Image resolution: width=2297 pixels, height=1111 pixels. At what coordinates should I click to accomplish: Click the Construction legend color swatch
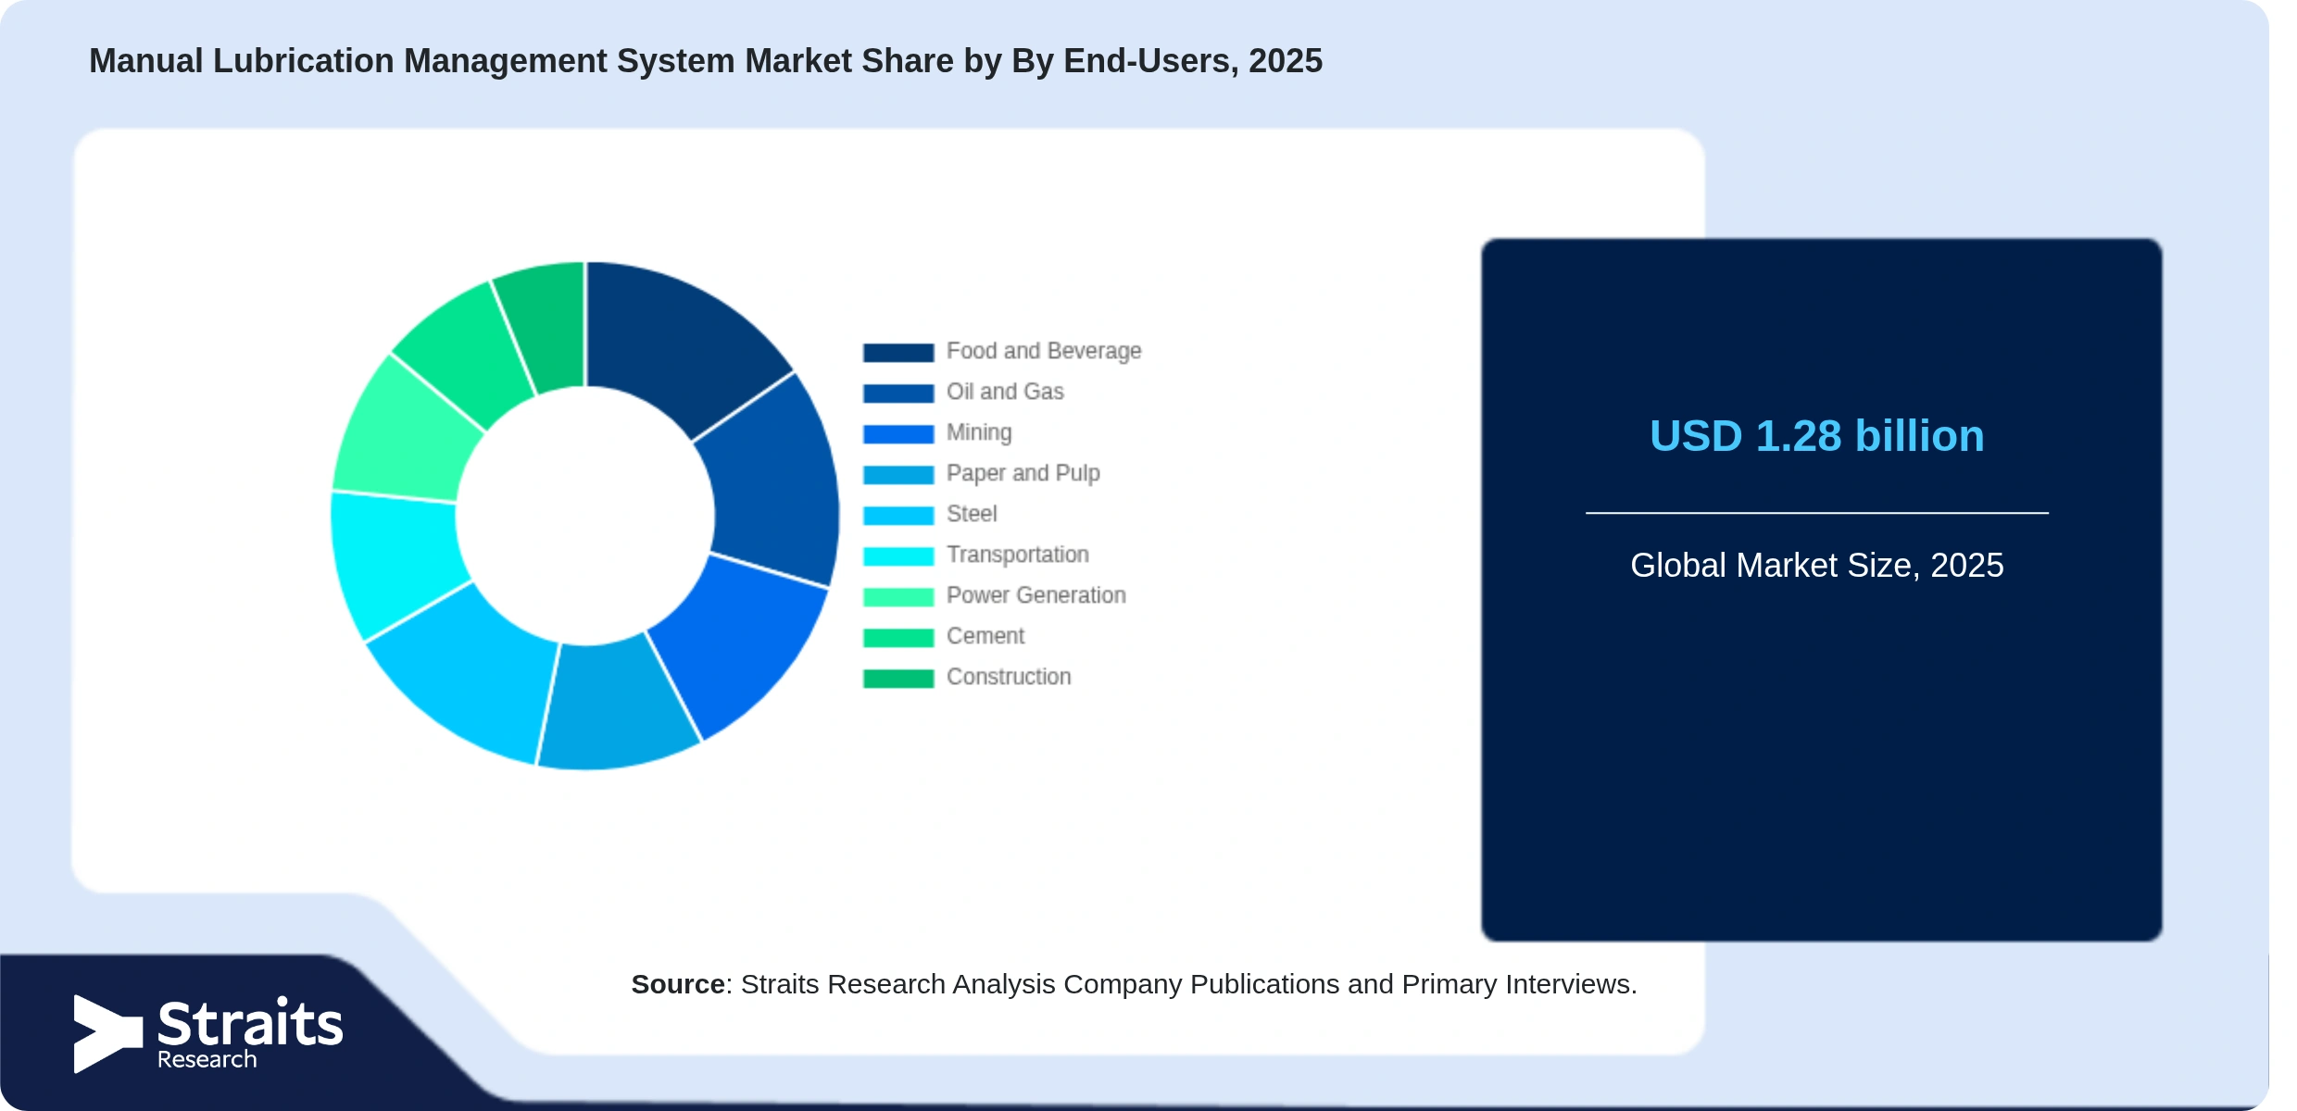point(898,679)
